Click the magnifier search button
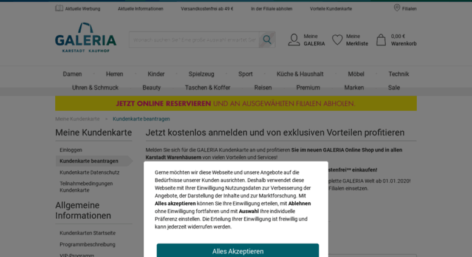 267,39
